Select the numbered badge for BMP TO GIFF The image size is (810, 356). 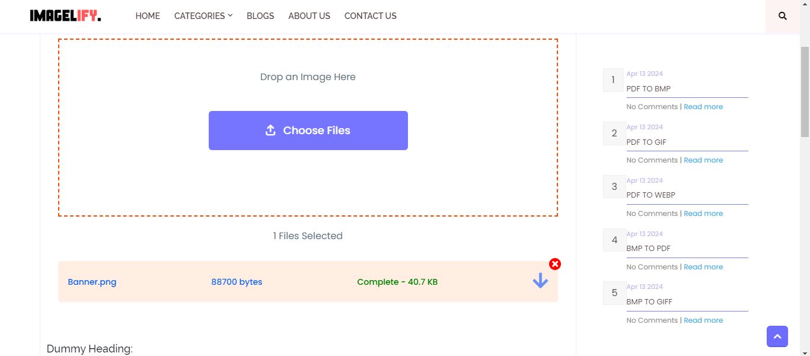coord(613,293)
